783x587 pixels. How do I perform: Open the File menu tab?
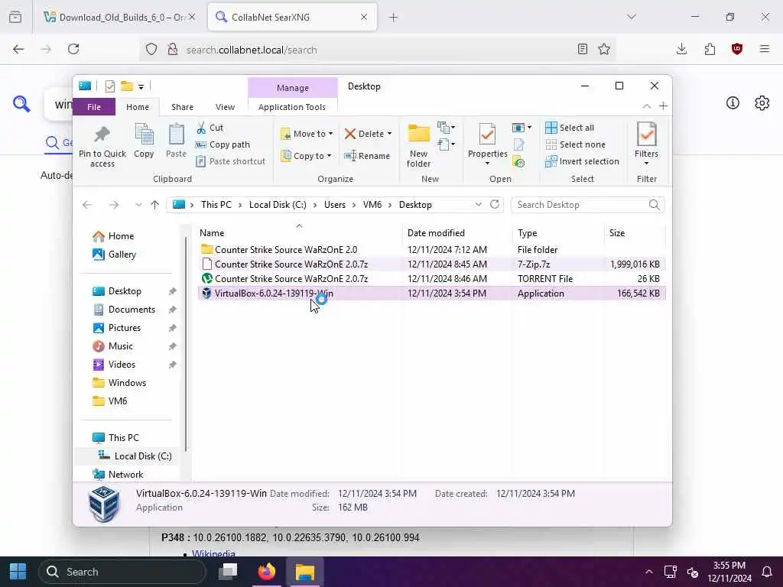[94, 107]
